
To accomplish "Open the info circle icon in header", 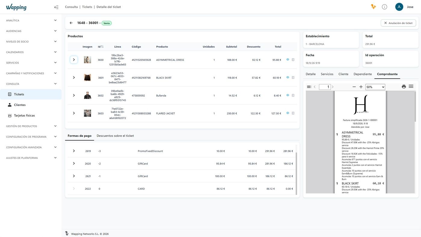I will pyautogui.click(x=384, y=7).
